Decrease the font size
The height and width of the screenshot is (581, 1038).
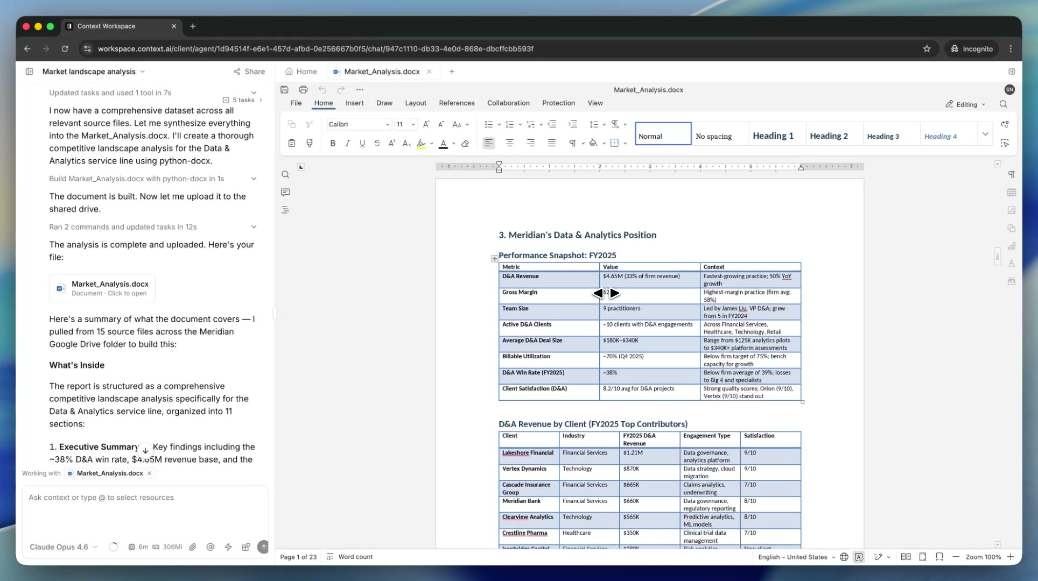441,124
